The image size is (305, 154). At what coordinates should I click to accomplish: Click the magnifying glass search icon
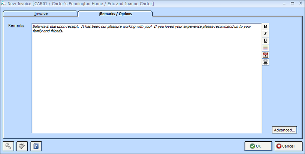tap(8, 146)
